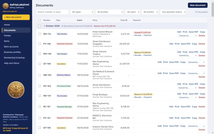
Task: Collapse the October 2026 group triangle
Action: tap(44, 26)
